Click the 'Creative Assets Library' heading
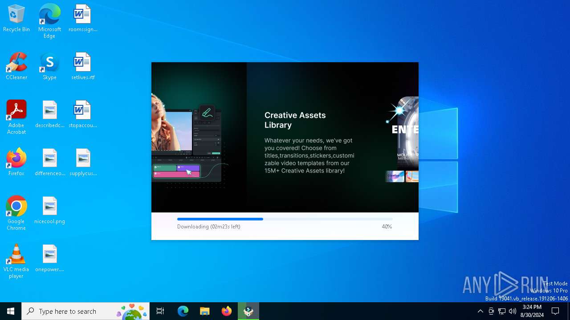Screen dimensions: 570x320 coord(295,120)
